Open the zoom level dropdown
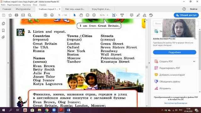The height and width of the screenshot is (113, 201). pyautogui.click(x=107, y=15)
